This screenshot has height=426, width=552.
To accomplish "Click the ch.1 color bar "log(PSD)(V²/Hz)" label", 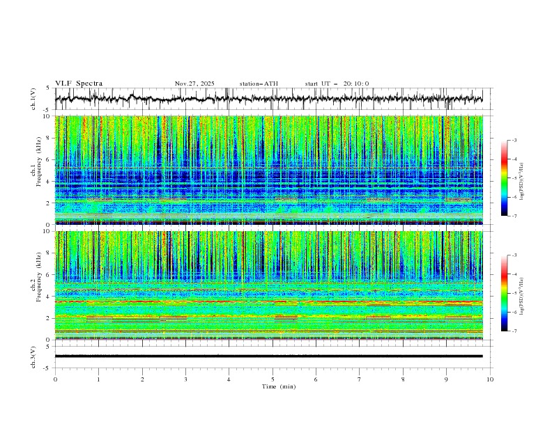I will click(522, 182).
